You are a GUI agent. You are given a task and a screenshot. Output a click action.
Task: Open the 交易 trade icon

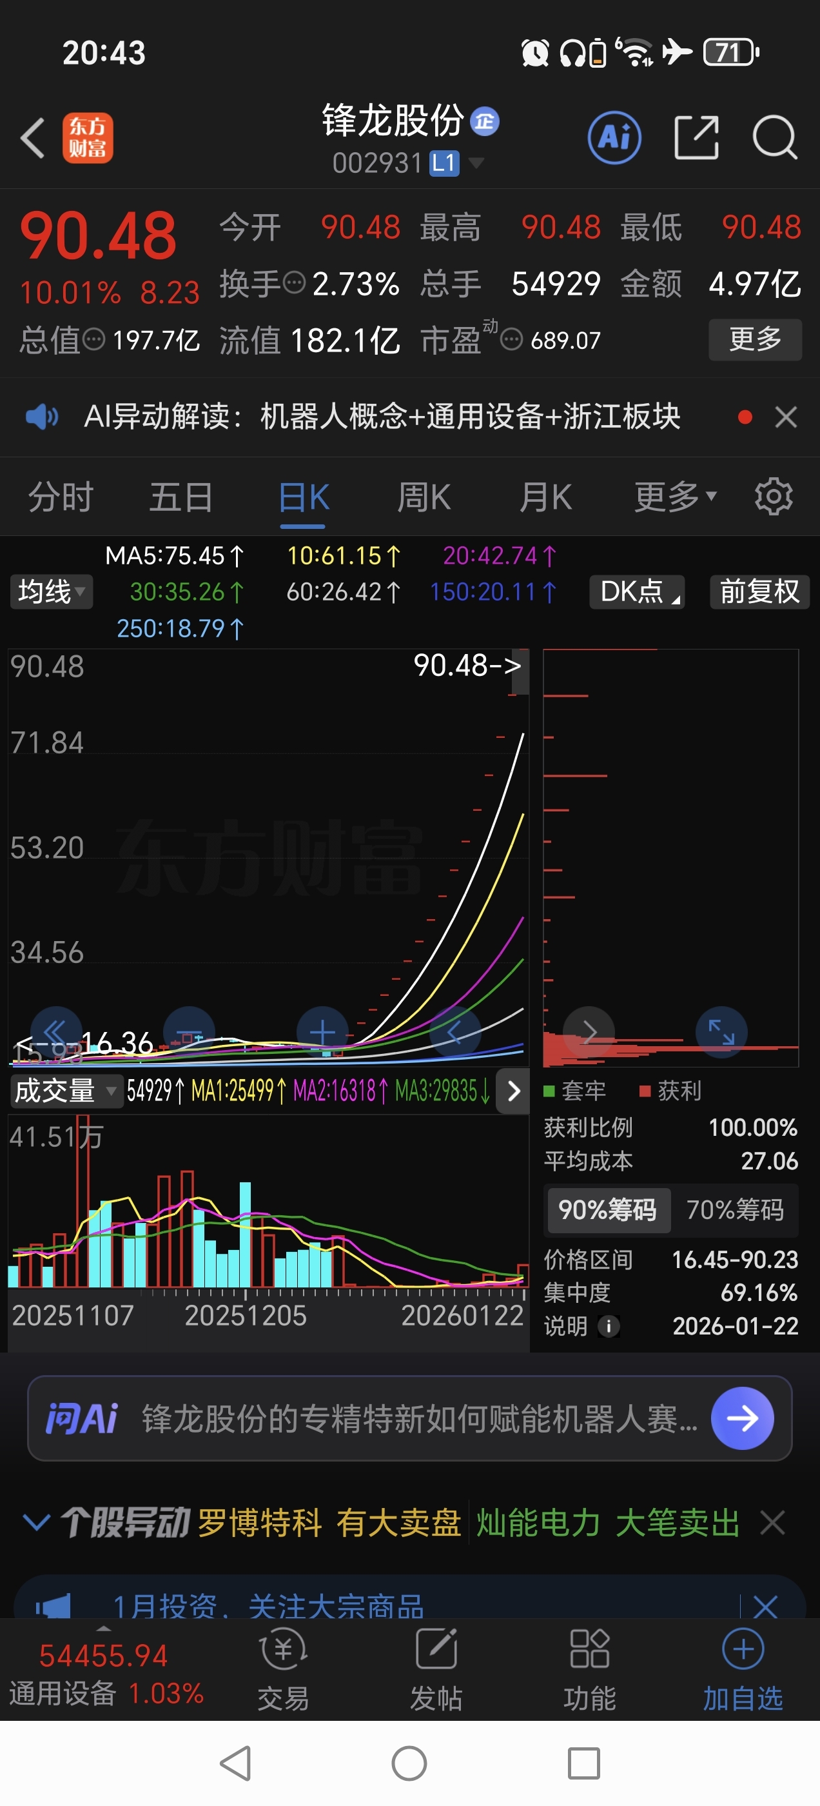[x=283, y=1669]
